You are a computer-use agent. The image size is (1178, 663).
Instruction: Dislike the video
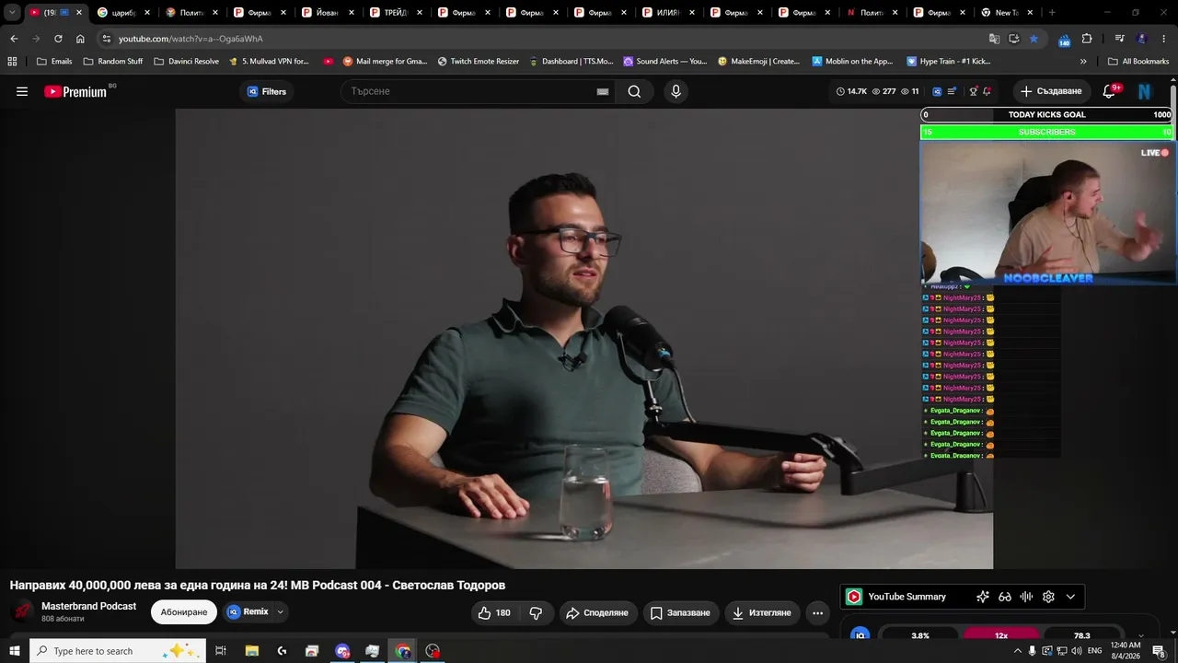[536, 612]
